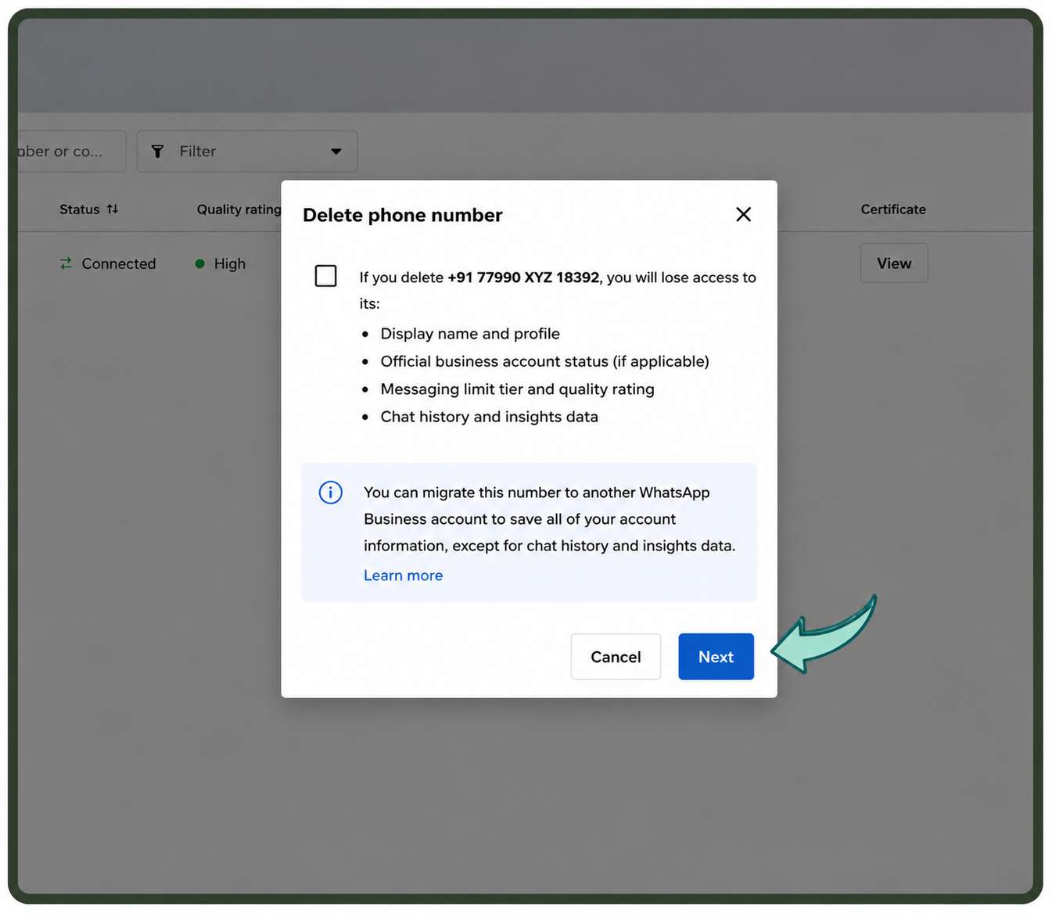Click the Cancel button
This screenshot has width=1052, height=914.
[x=616, y=657]
